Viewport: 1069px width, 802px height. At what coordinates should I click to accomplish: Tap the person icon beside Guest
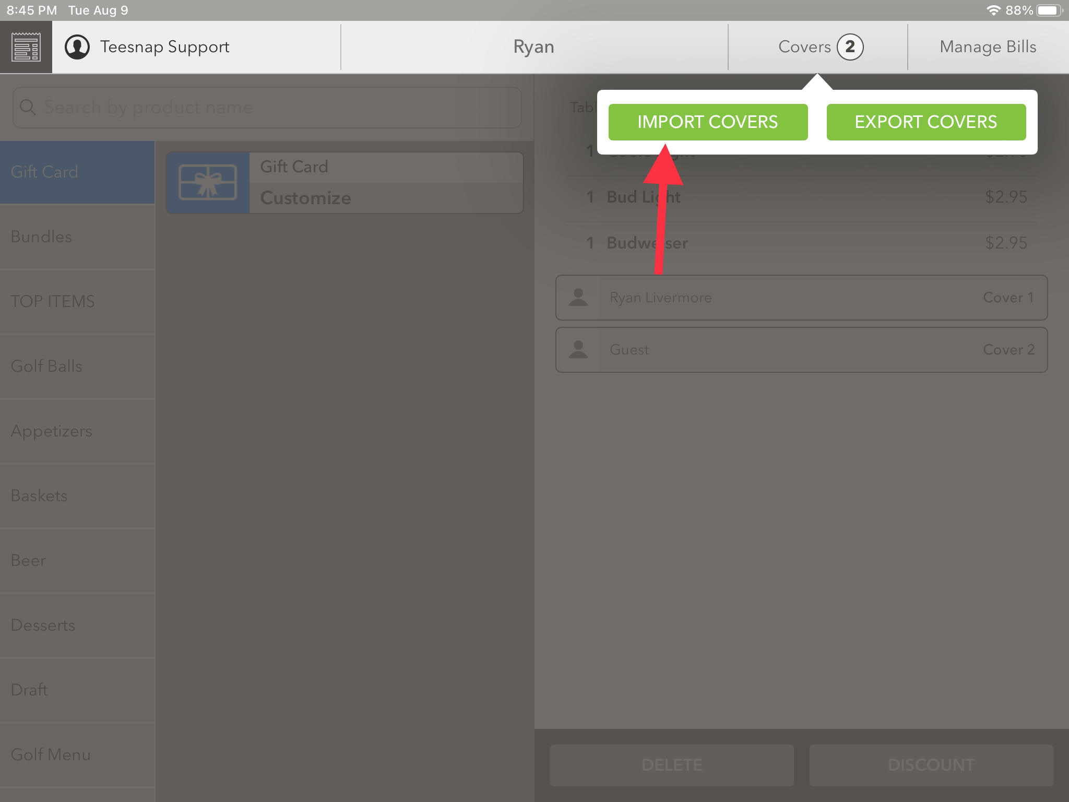[578, 350]
